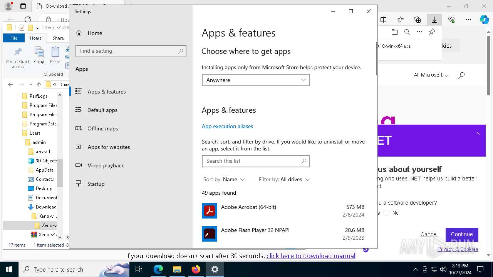Open the Anywhere app source dropdown

tap(255, 80)
